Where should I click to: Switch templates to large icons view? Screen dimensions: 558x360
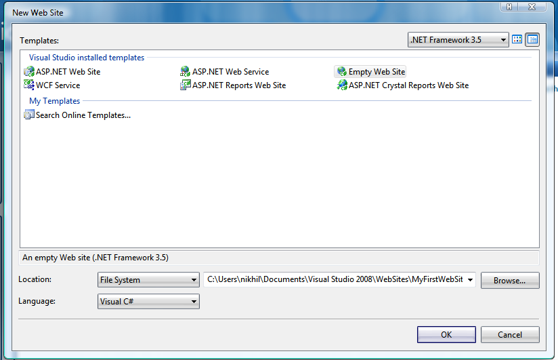tap(517, 39)
